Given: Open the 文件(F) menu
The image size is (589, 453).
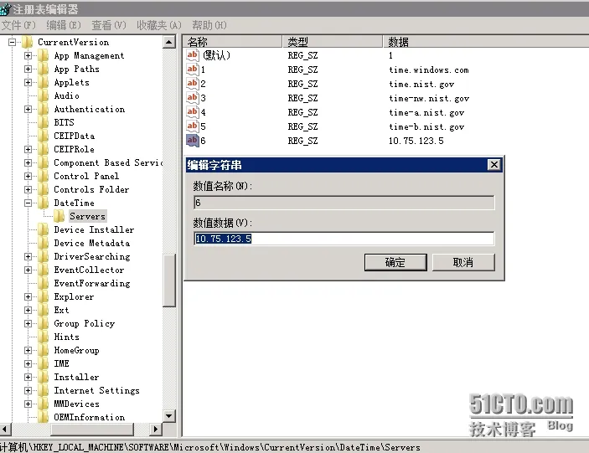Looking at the screenshot, I should point(18,25).
